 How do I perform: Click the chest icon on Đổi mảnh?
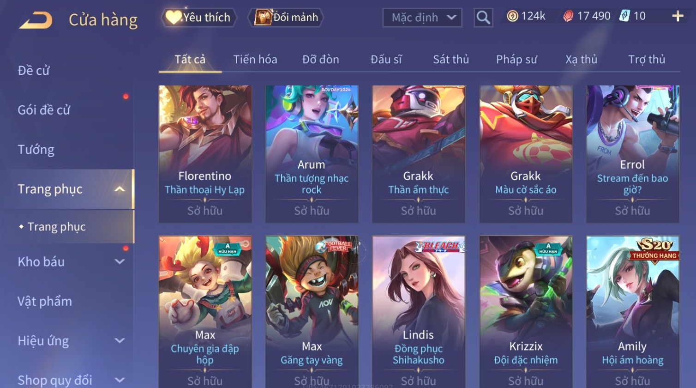pyautogui.click(x=263, y=18)
